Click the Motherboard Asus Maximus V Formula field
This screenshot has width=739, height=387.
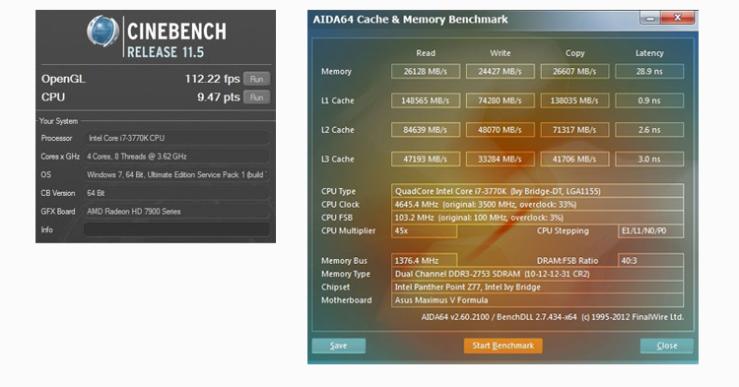[537, 300]
